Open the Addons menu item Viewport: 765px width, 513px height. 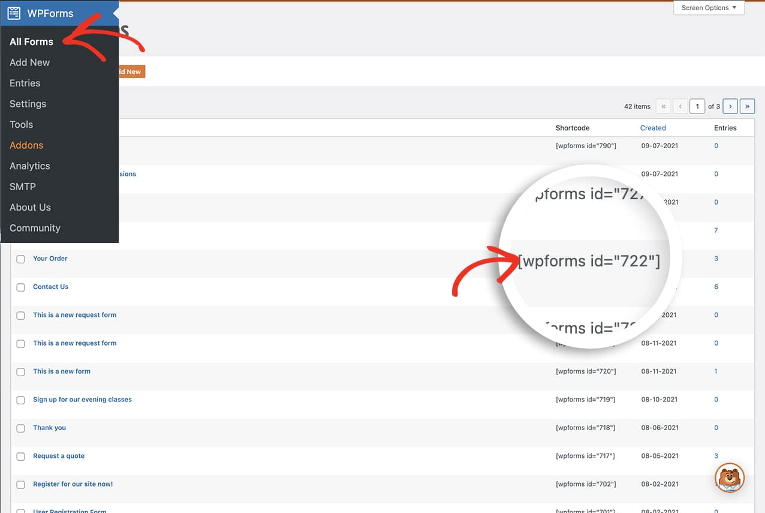[x=26, y=145]
